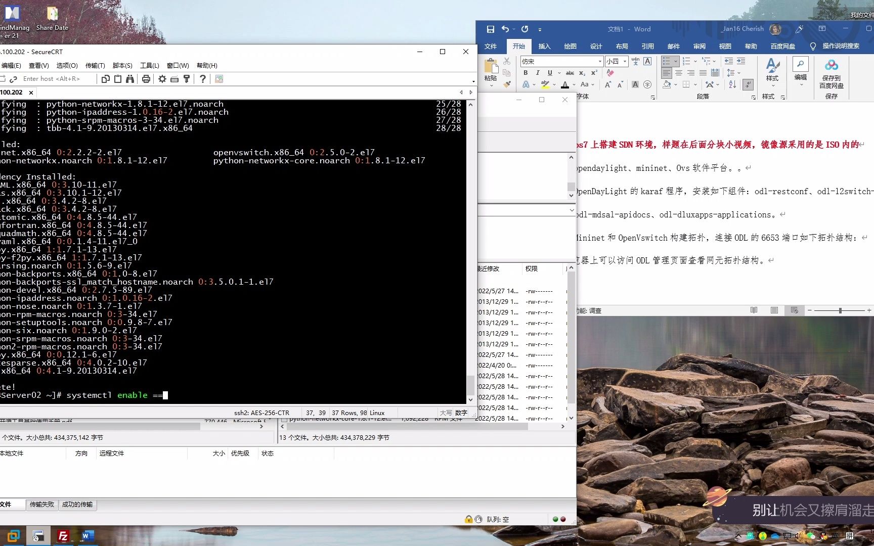Click the SecureCRT terminal vertical scrollbar
The image size is (874, 546).
pos(470,252)
